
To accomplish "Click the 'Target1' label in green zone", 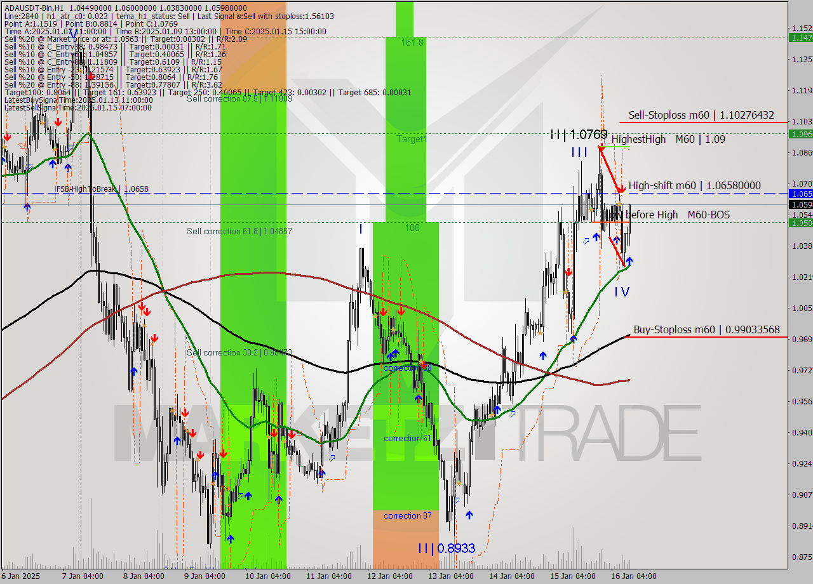I will pos(412,138).
